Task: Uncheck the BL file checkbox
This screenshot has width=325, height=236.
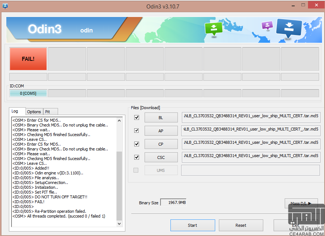Action: (x=136, y=117)
